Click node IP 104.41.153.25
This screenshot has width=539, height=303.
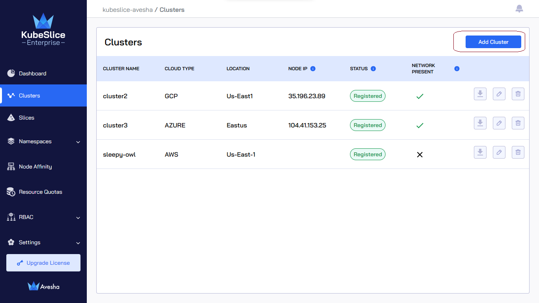pyautogui.click(x=307, y=125)
